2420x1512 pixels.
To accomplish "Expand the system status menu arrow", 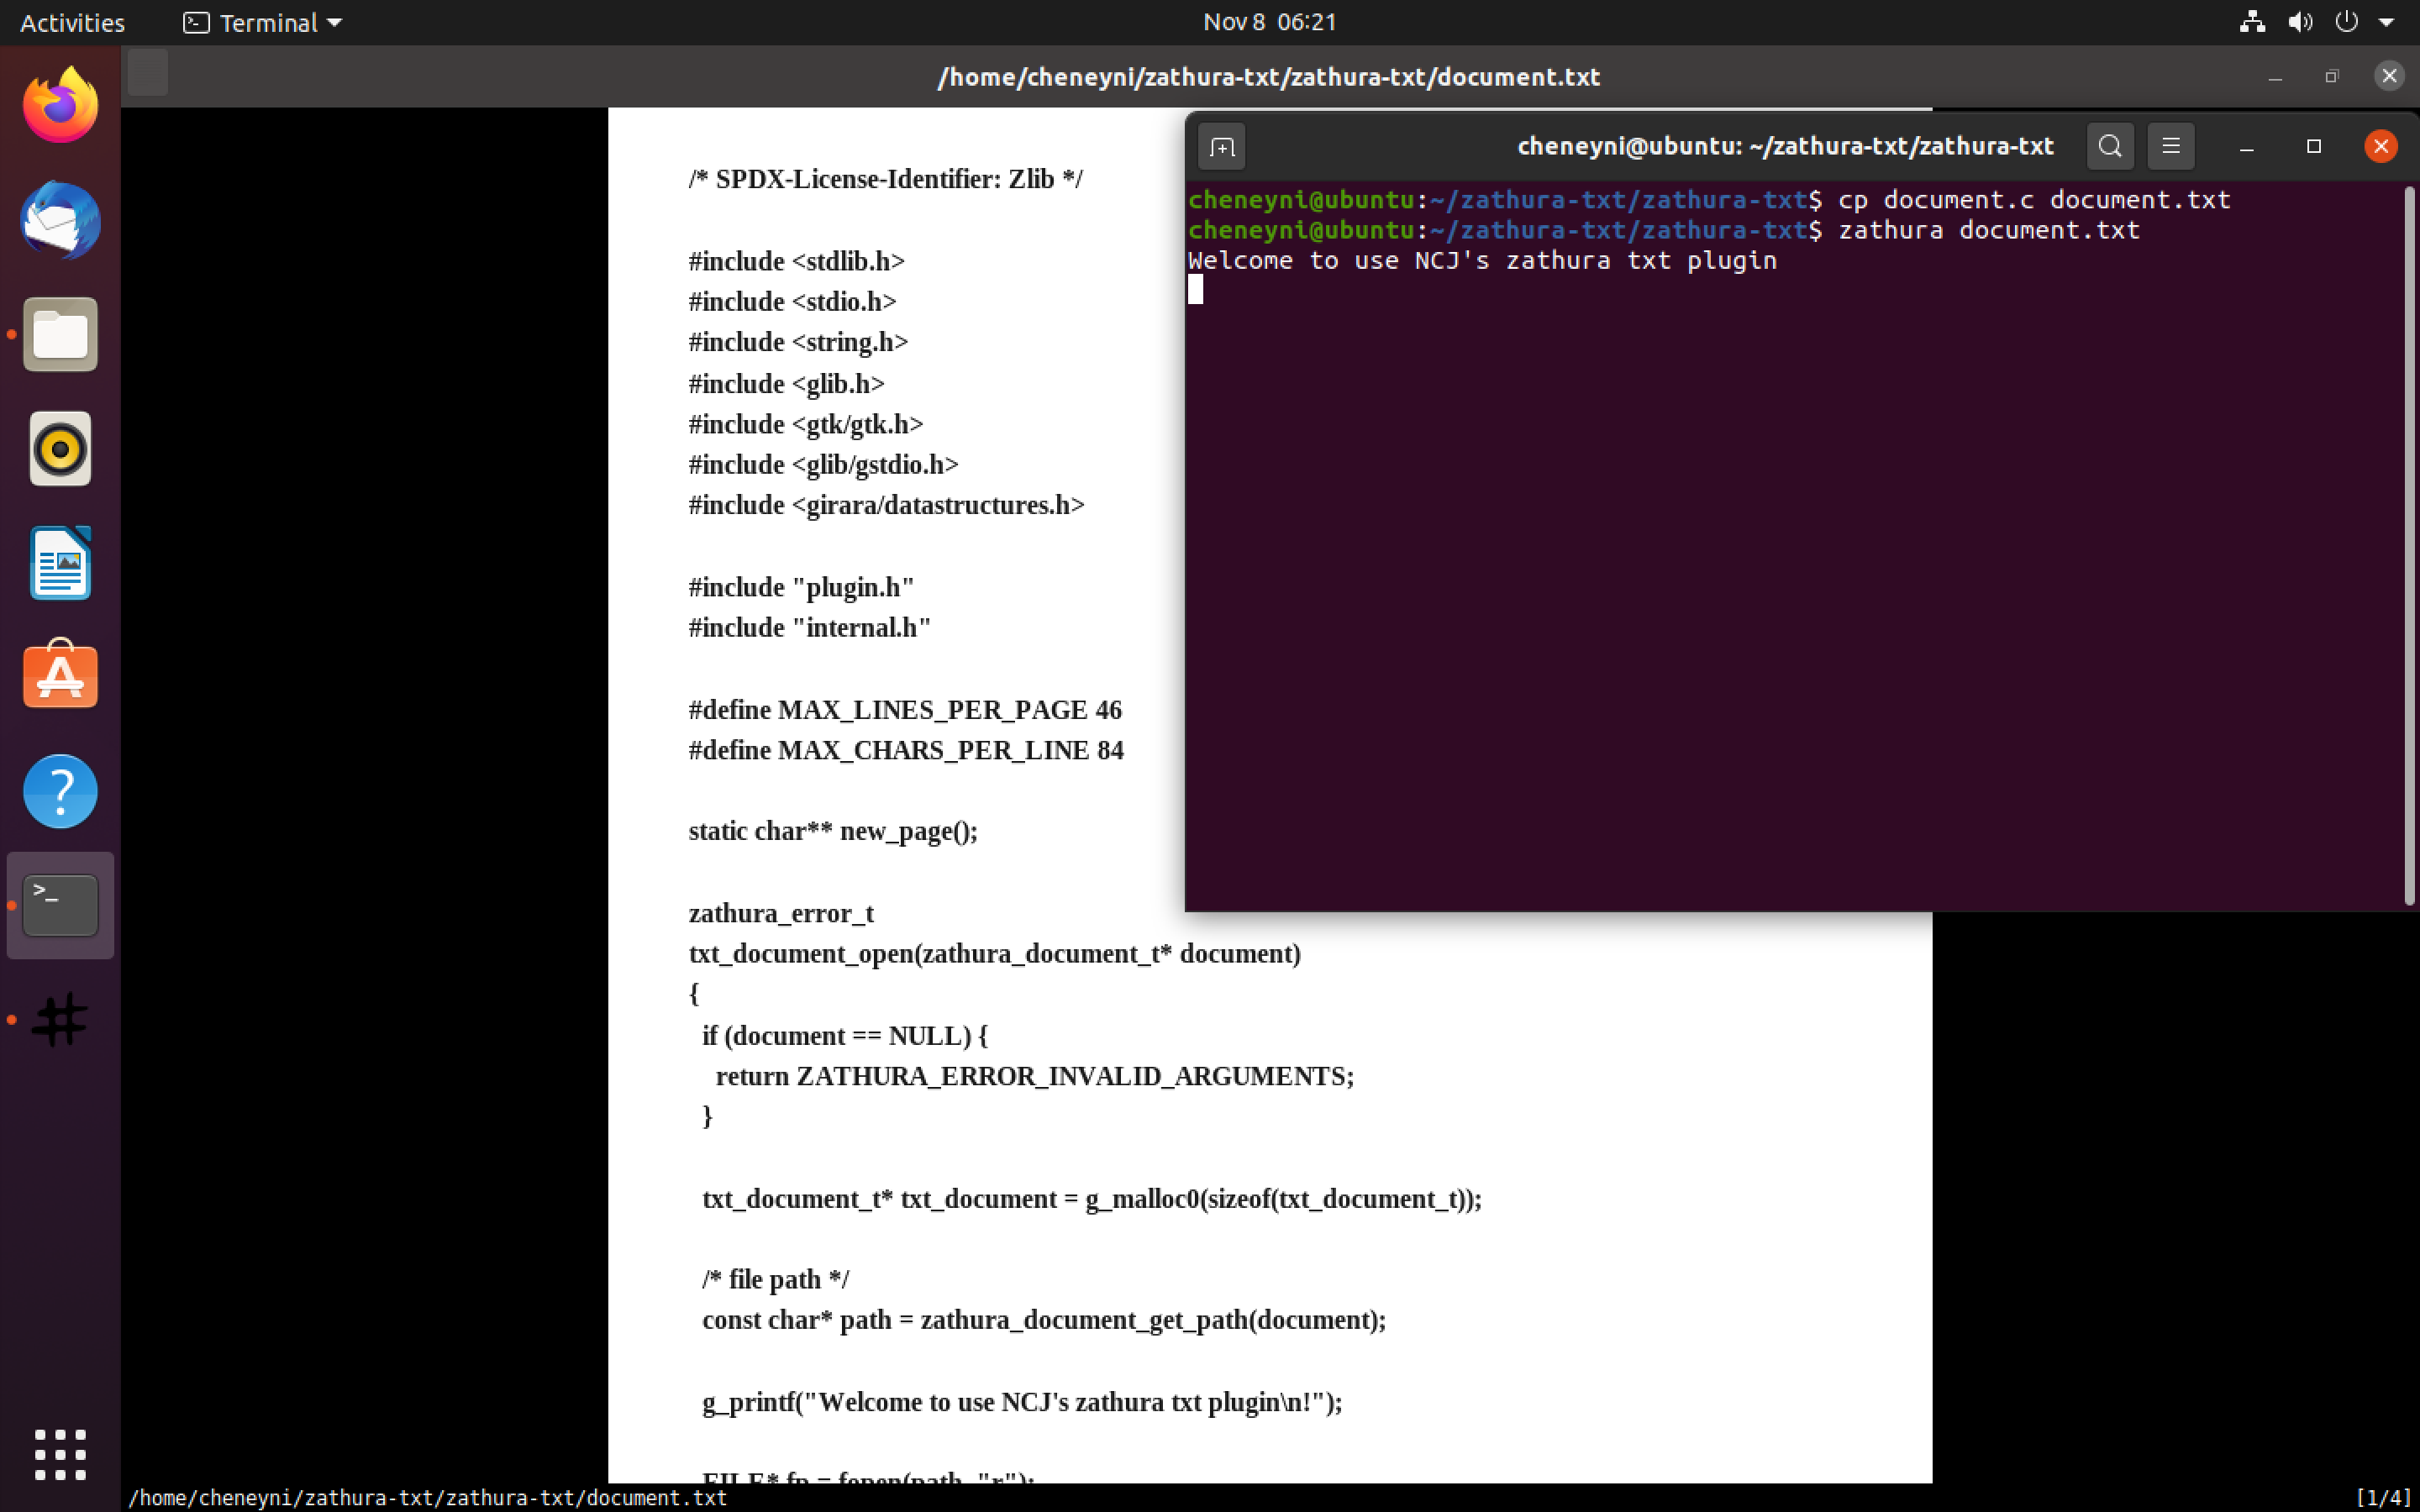I will pyautogui.click(x=2386, y=22).
